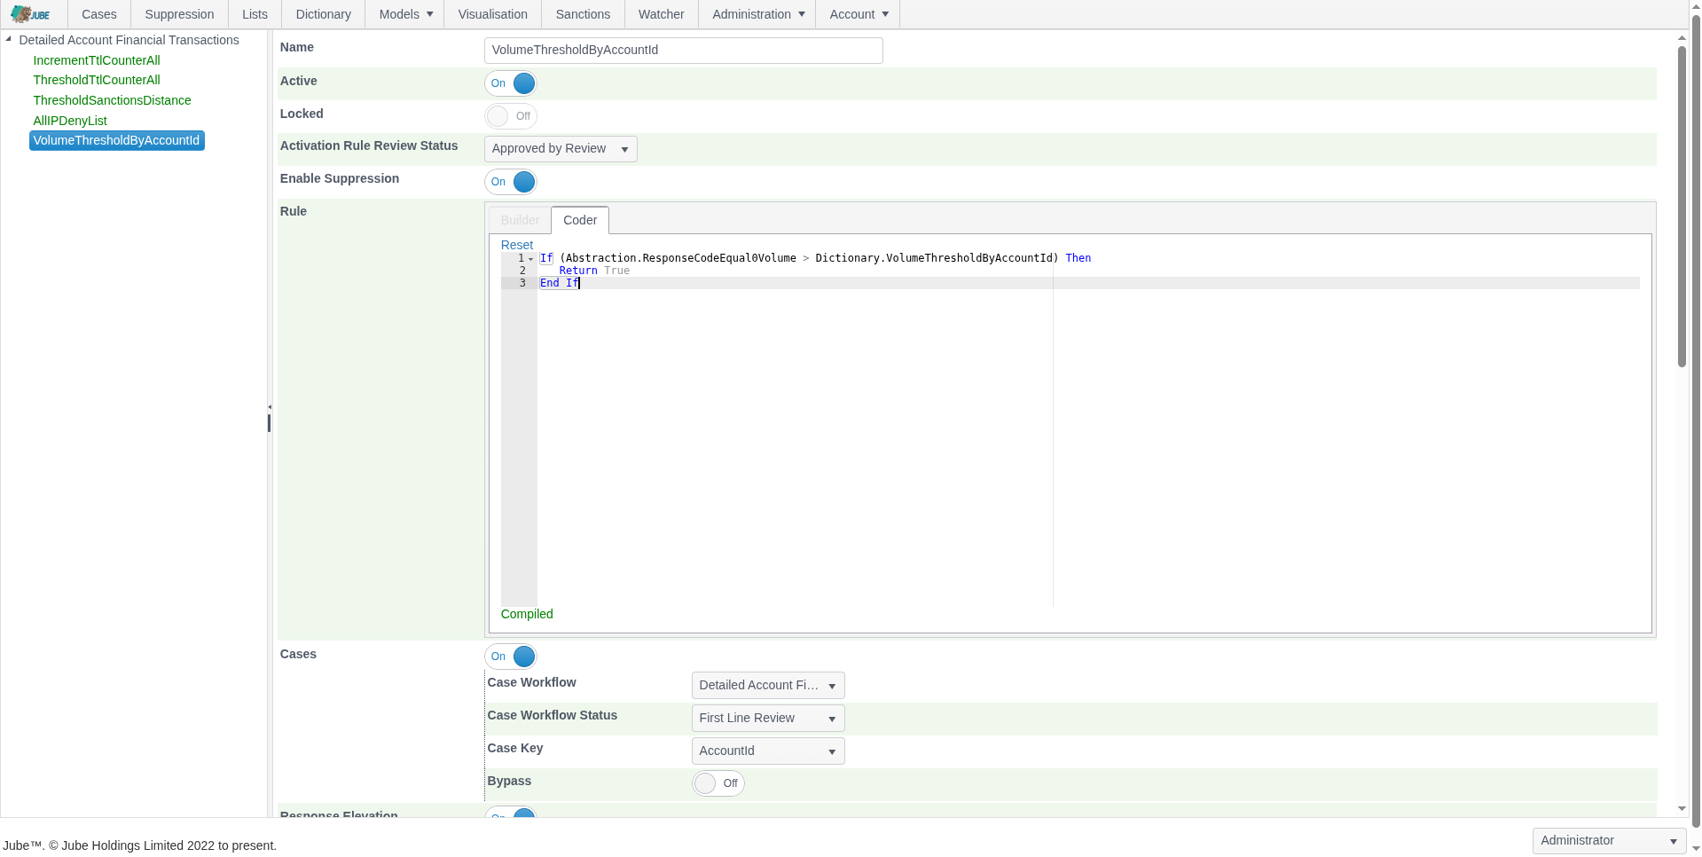Viewport: 1702px width, 857px height.
Task: Click the code fold arrow on line 1
Action: pos(531,259)
